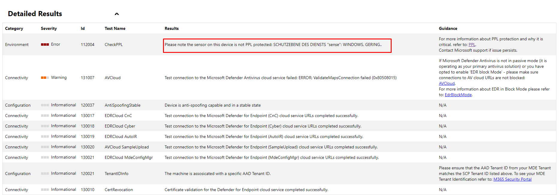Open the PPL guidance link

pyautogui.click(x=472, y=44)
